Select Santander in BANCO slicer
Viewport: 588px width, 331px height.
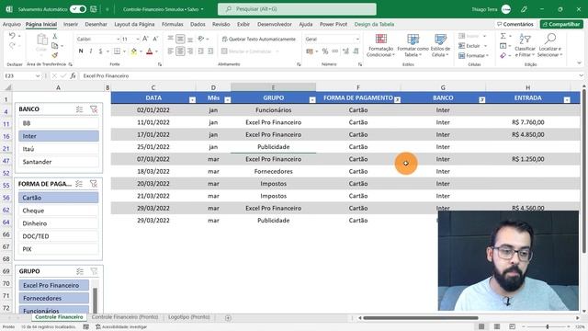coord(59,162)
